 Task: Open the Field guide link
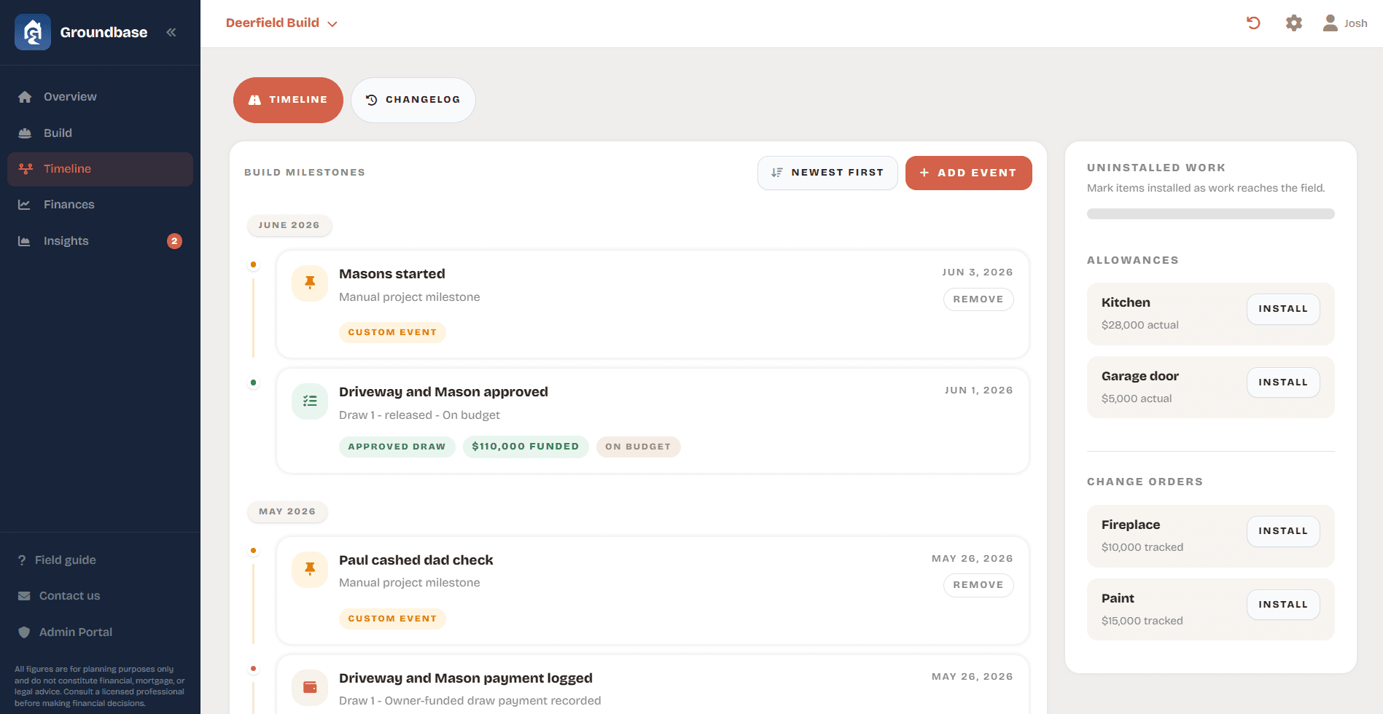pyautogui.click(x=57, y=560)
